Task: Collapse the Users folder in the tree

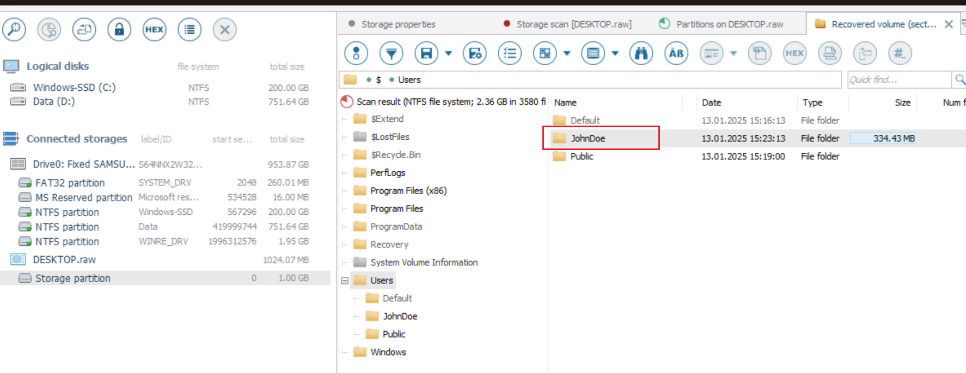Action: point(345,281)
